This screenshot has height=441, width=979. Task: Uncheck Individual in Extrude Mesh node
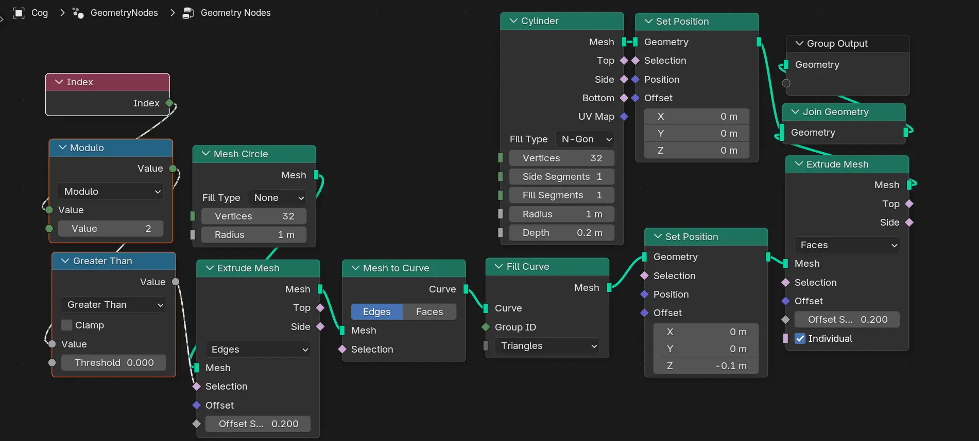pos(800,339)
